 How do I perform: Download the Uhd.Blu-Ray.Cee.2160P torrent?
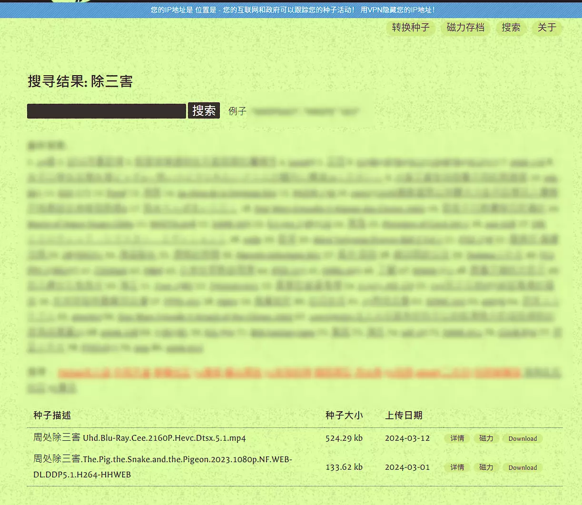click(522, 438)
